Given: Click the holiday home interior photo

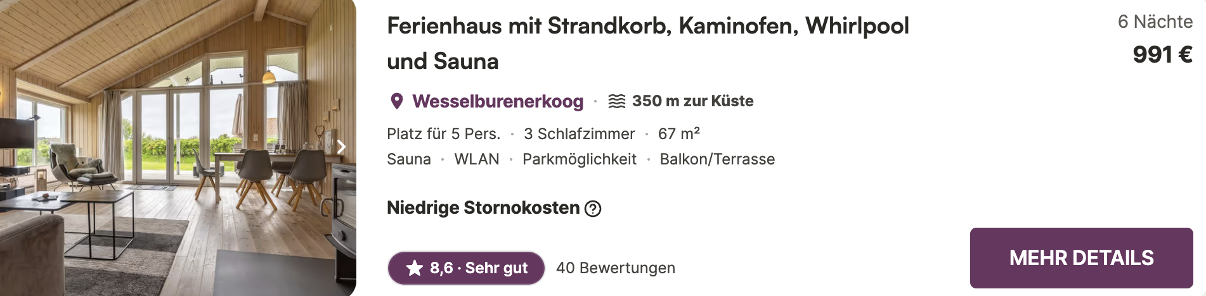Looking at the screenshot, I should click(x=178, y=148).
